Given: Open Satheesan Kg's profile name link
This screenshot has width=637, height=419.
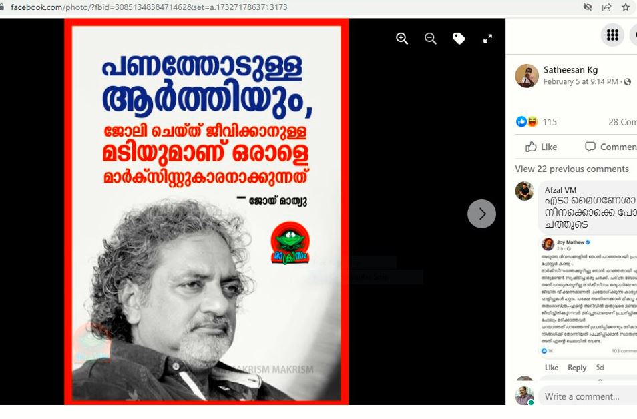Looking at the screenshot, I should [x=570, y=70].
